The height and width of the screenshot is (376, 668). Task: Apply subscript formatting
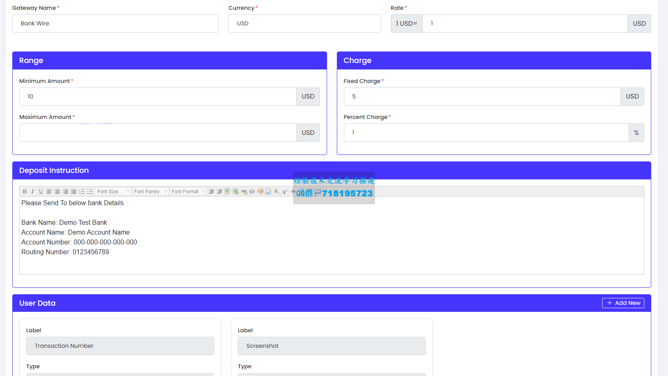[x=277, y=191]
